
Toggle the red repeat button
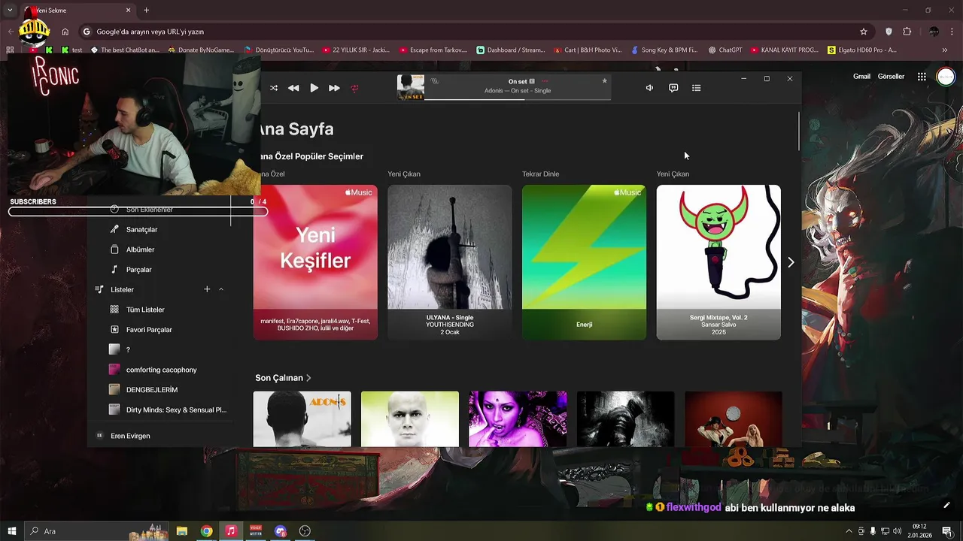pyautogui.click(x=354, y=88)
